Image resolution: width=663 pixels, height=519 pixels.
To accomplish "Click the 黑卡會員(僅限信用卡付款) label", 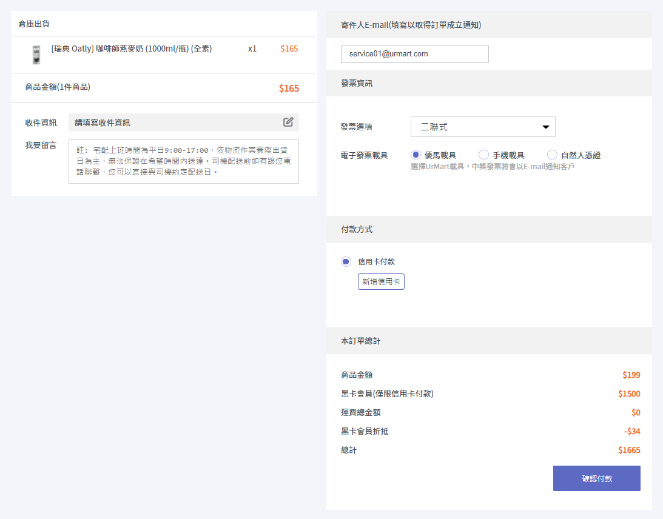I will tap(388, 393).
